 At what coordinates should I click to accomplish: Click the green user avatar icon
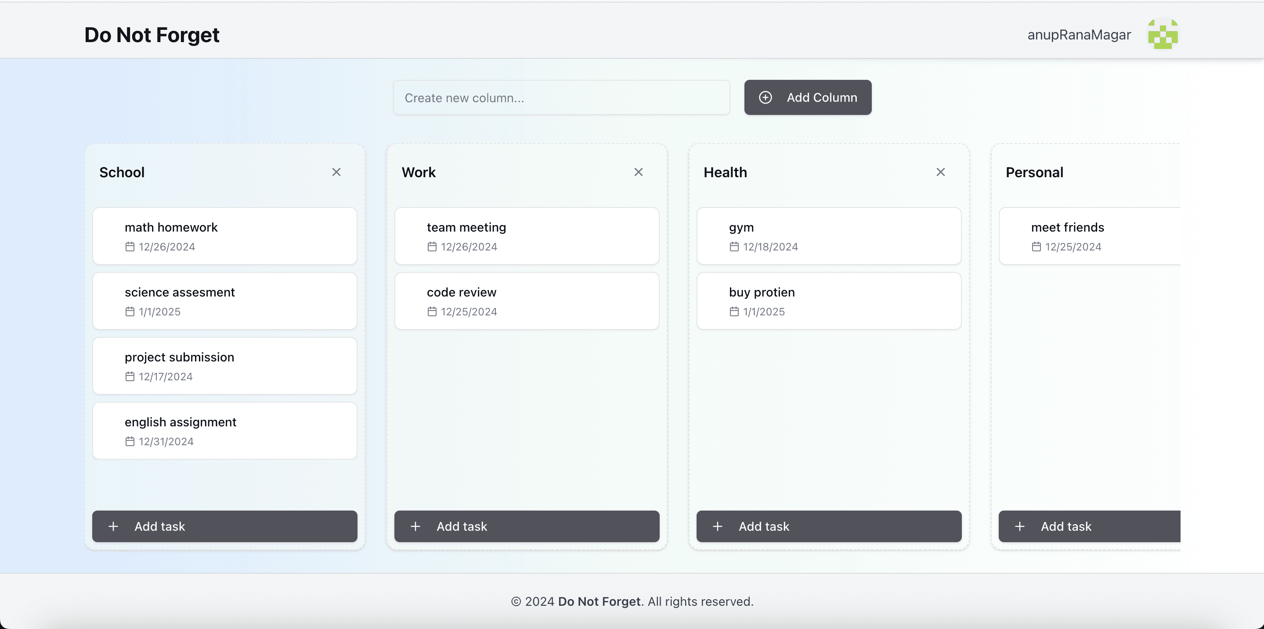(1163, 34)
